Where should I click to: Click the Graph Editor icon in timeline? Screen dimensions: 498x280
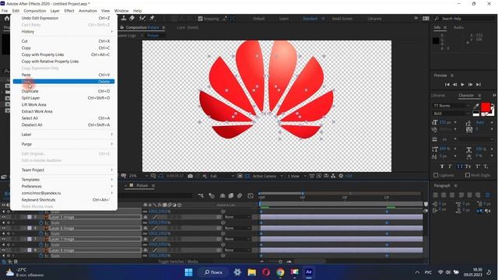click(x=251, y=195)
